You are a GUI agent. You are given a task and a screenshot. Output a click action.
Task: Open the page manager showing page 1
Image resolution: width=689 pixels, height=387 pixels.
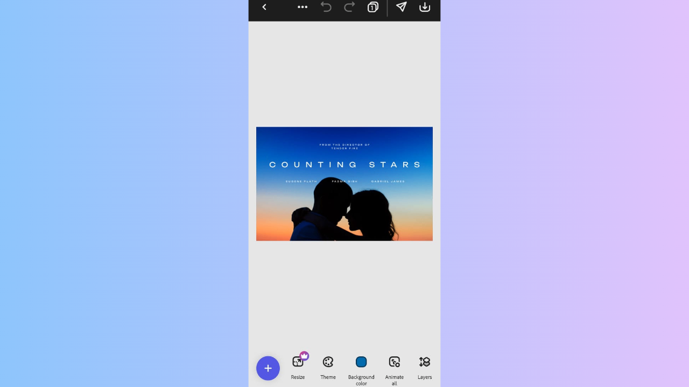point(372,7)
